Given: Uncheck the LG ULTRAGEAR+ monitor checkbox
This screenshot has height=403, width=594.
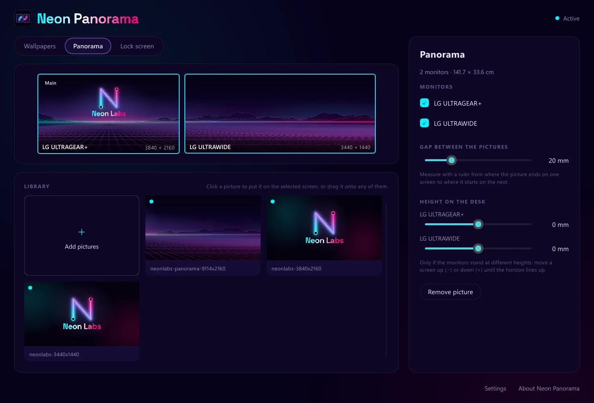Looking at the screenshot, I should [424, 103].
